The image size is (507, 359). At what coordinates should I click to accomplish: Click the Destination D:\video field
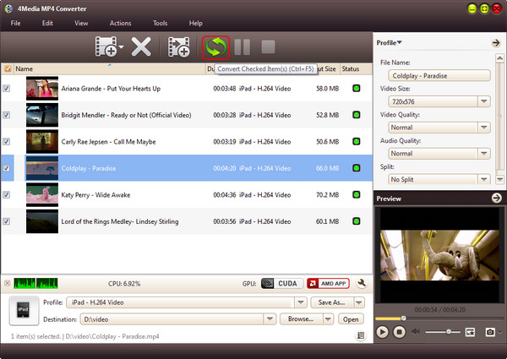[172, 319]
